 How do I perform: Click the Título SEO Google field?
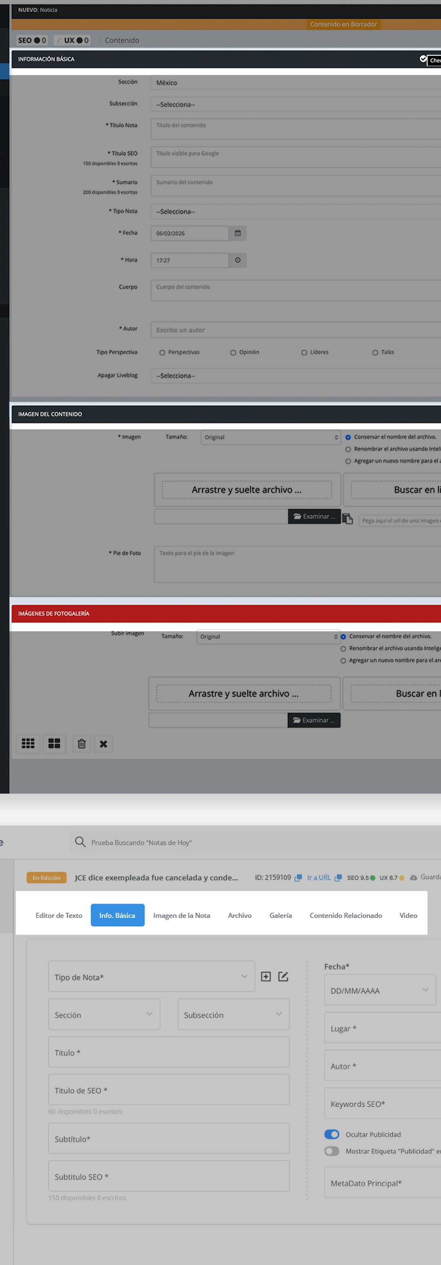296,157
